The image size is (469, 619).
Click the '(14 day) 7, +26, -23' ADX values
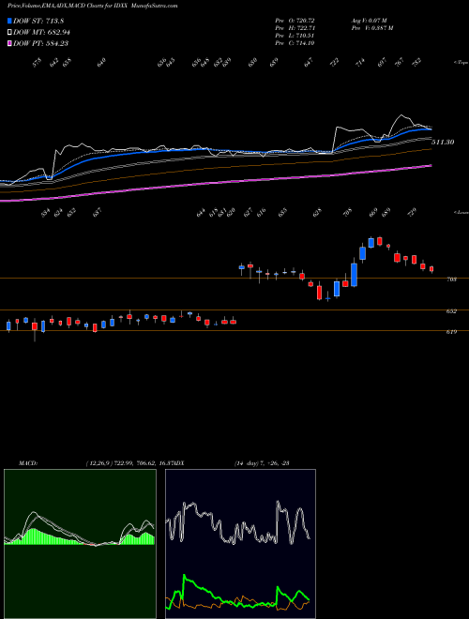[x=262, y=463]
